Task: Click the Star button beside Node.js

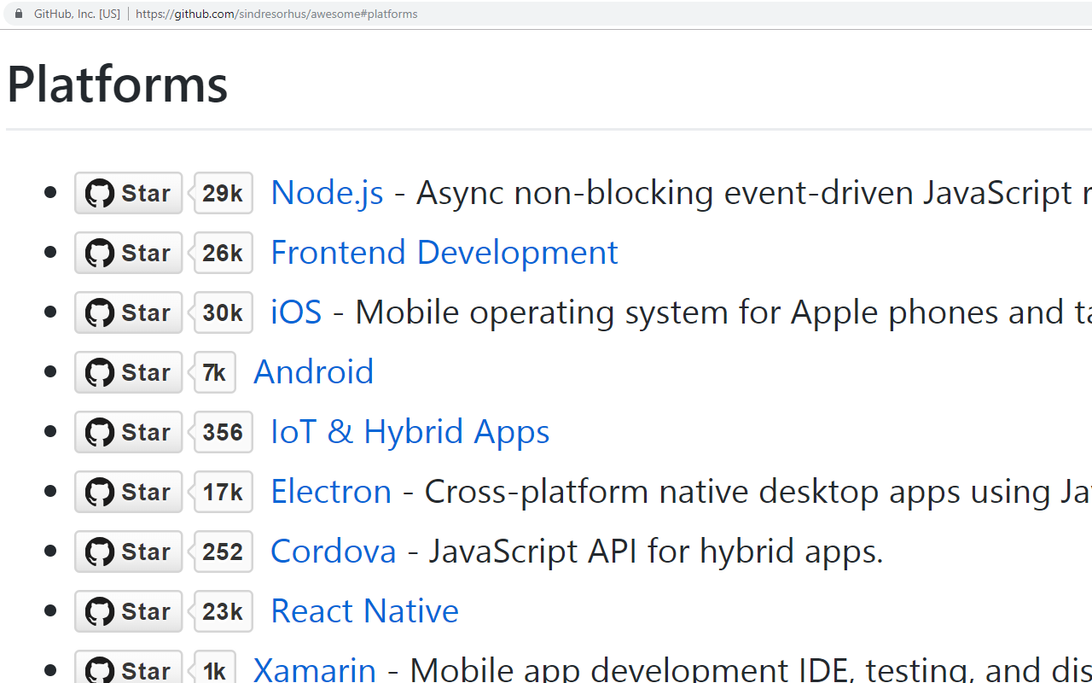Action: pos(129,193)
